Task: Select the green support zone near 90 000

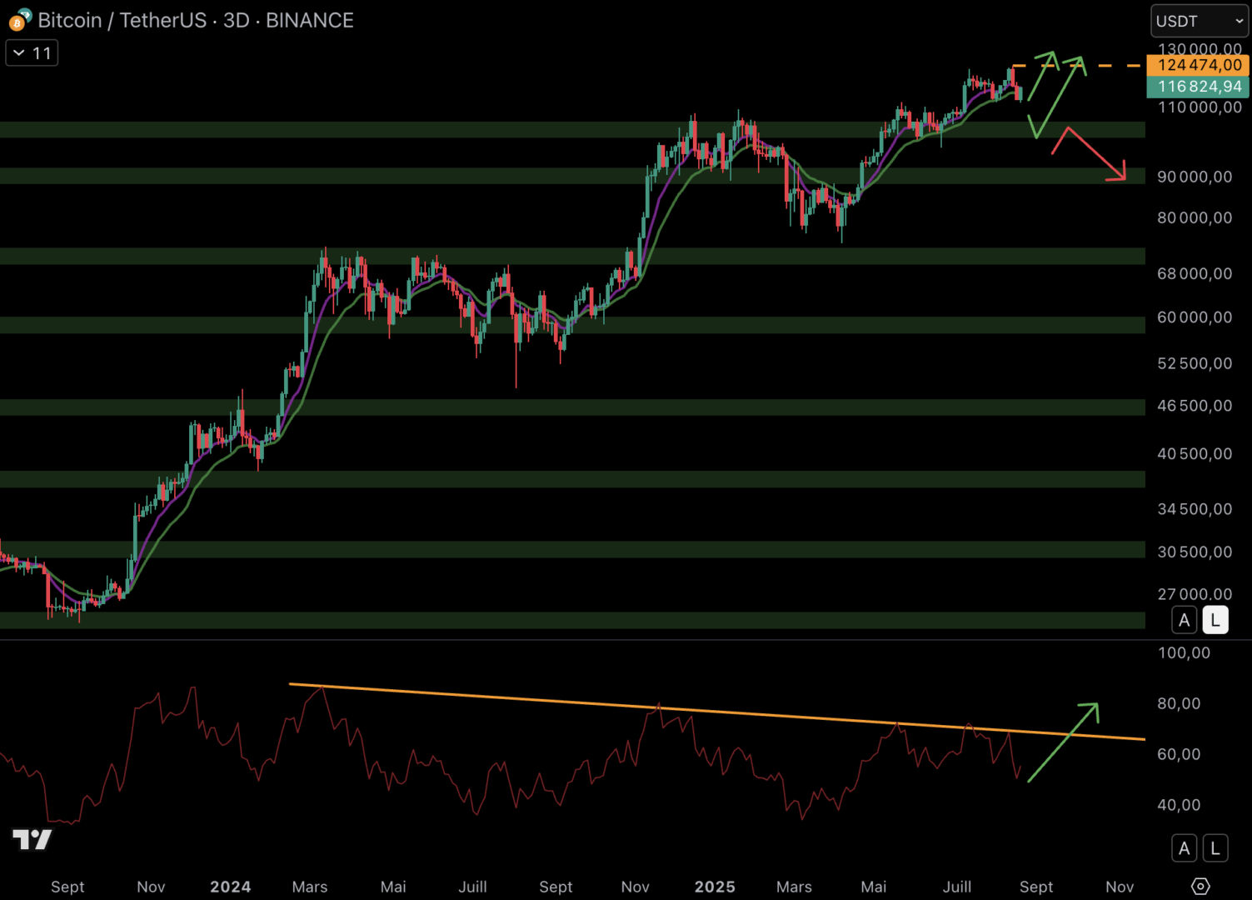Action: [500, 176]
